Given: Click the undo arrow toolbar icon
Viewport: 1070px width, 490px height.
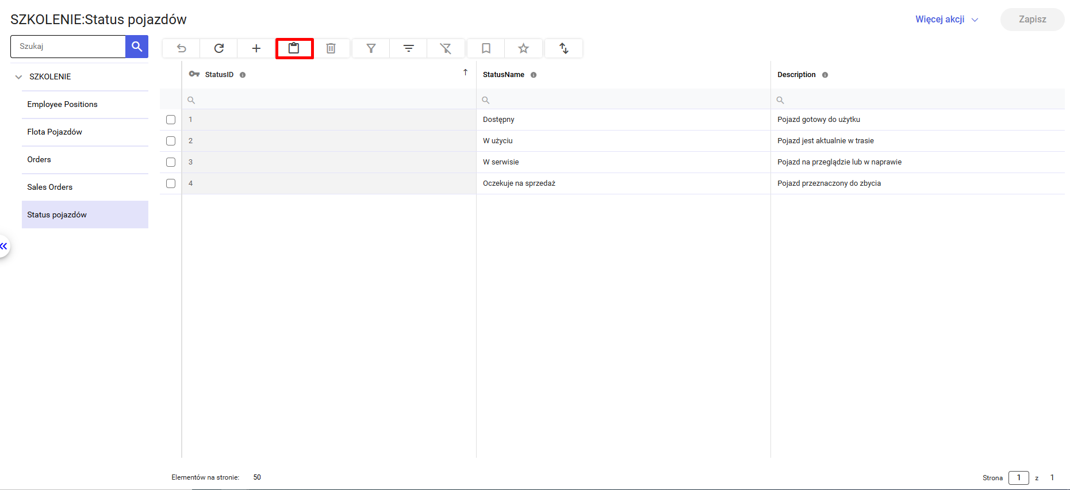Looking at the screenshot, I should pyautogui.click(x=181, y=48).
